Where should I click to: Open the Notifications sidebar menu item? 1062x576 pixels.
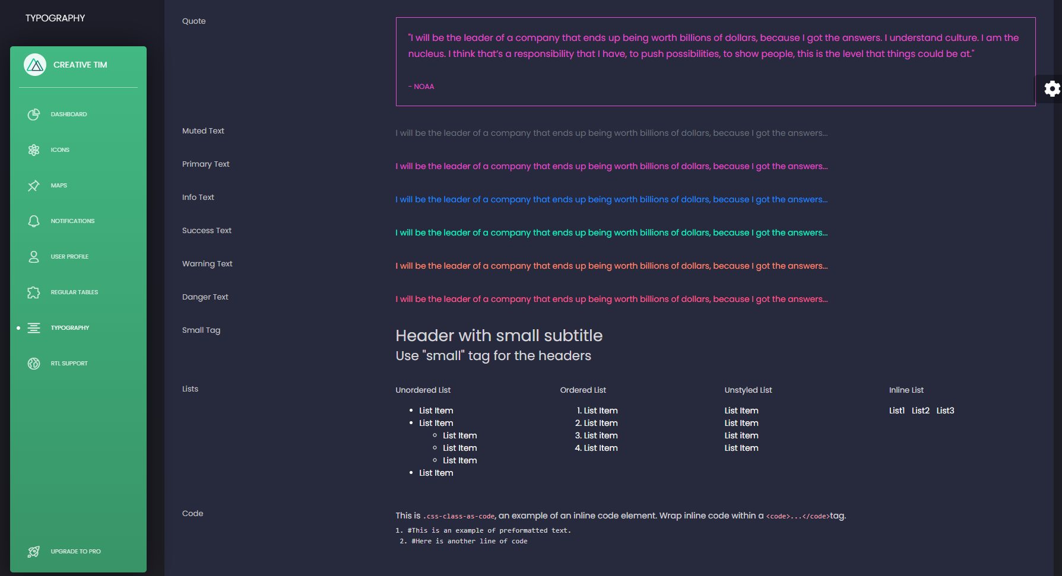click(x=72, y=221)
